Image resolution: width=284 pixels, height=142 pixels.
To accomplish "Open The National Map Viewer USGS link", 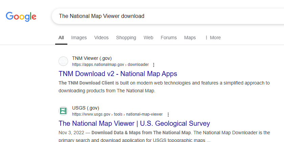I will pyautogui.click(x=134, y=123).
